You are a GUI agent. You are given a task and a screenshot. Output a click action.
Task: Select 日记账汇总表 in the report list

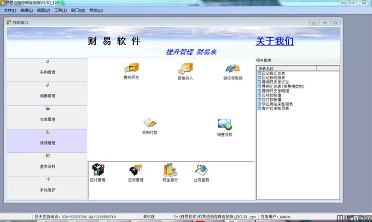click(x=274, y=73)
